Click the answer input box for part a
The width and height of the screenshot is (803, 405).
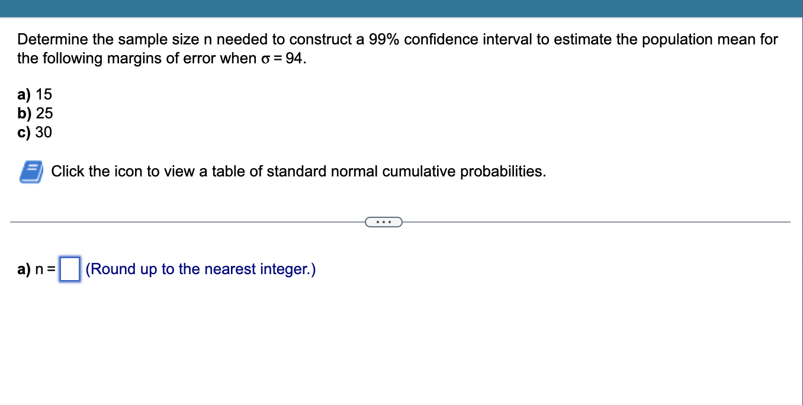pyautogui.click(x=69, y=269)
